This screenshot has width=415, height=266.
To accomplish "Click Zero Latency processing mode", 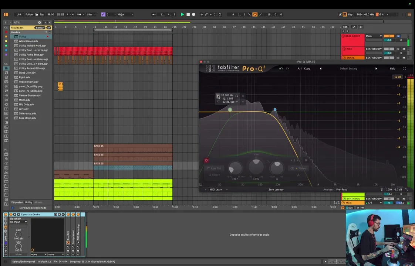I will pyautogui.click(x=276, y=190).
